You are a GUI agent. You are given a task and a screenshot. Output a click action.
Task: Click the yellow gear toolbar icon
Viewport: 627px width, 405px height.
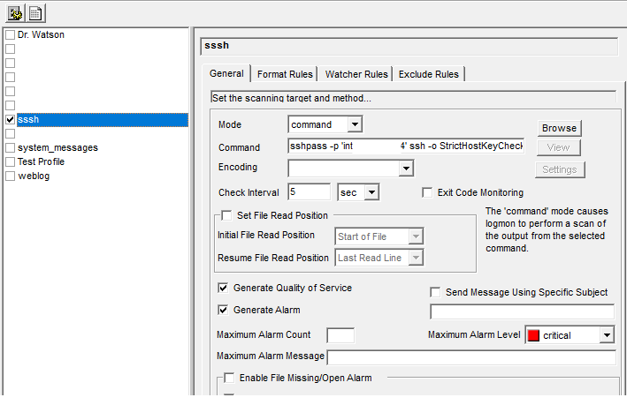click(x=16, y=13)
